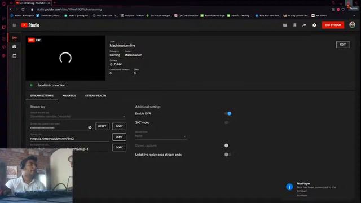361x203 pixels.
Task: Click the YouTube Studio logo
Action: click(x=30, y=25)
